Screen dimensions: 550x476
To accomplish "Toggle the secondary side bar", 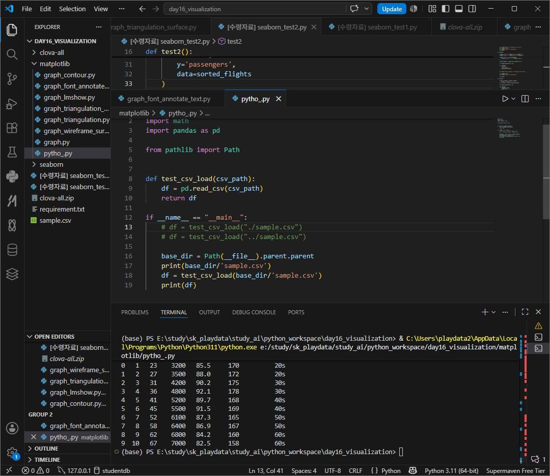I will (472, 9).
